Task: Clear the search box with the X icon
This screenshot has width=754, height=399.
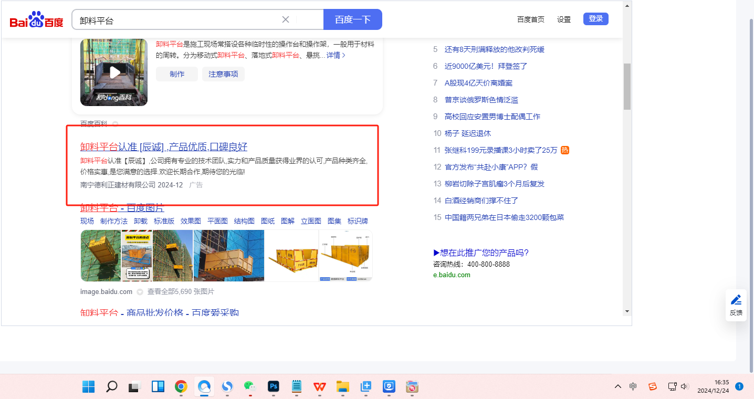Action: point(286,19)
